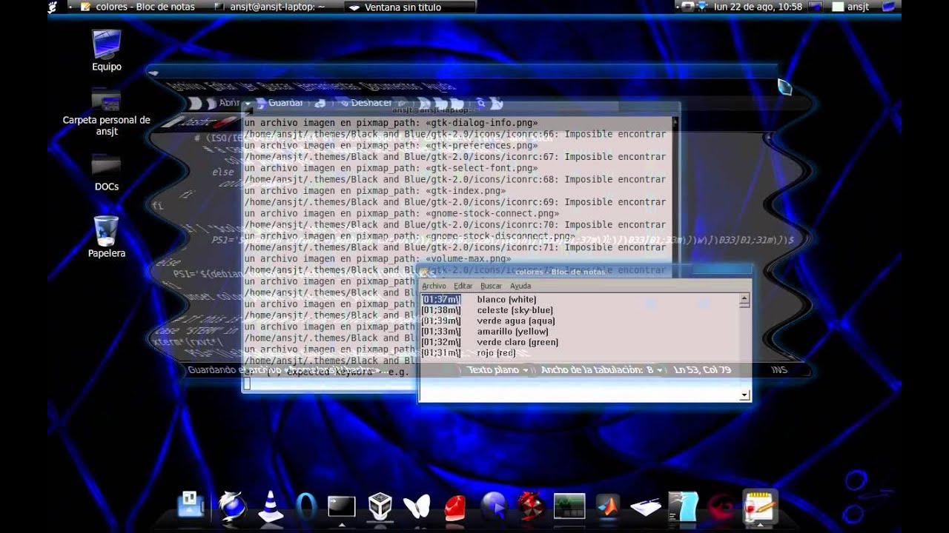
Task: Click the line 'celeste (sky-blue)'
Action: [x=515, y=310]
